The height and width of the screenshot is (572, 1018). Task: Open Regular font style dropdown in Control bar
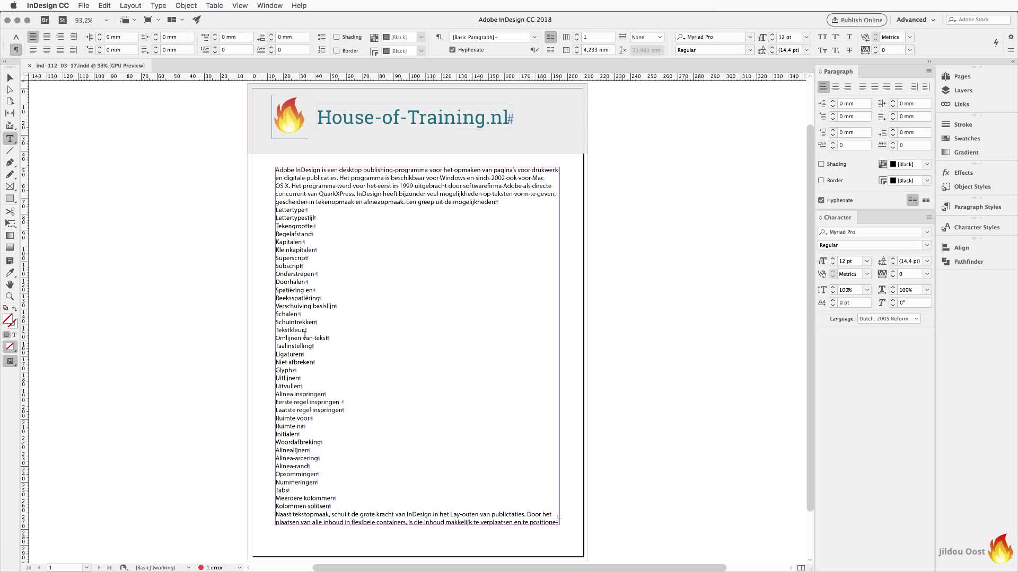point(750,50)
